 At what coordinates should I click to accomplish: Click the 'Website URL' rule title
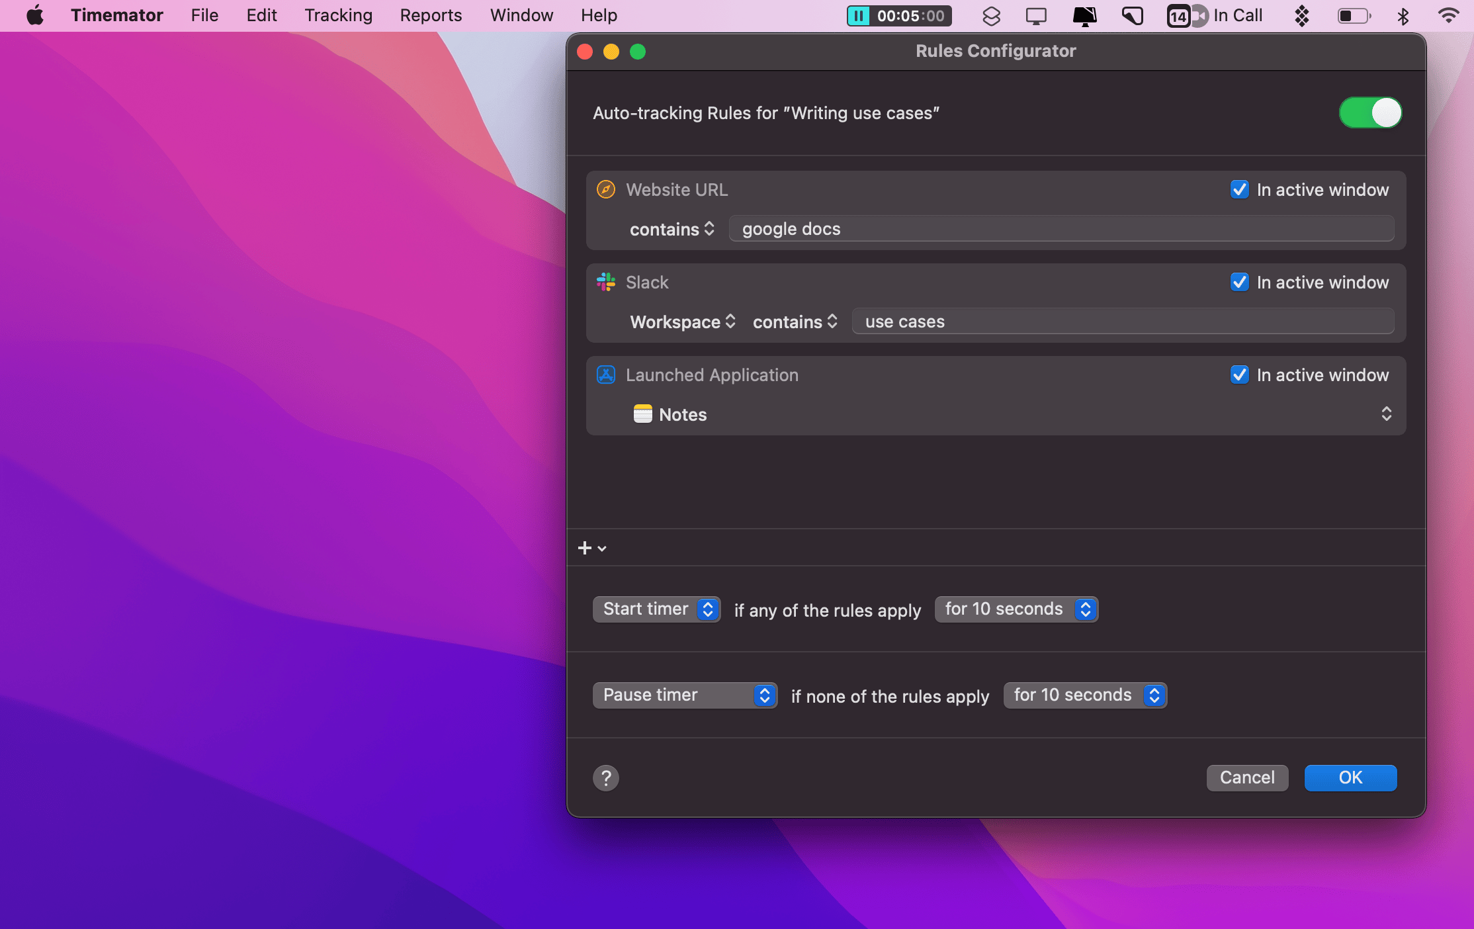tap(677, 190)
